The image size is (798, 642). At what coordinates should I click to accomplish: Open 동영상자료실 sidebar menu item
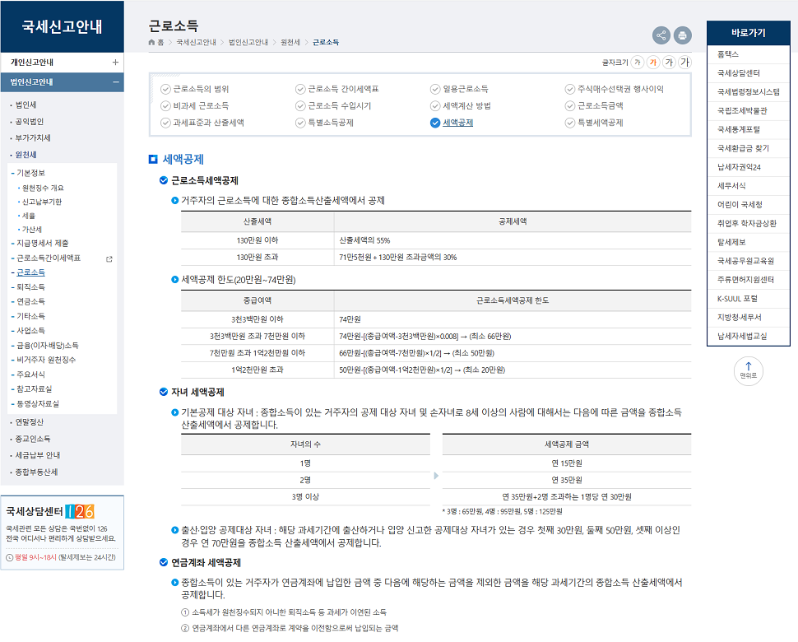tap(38, 404)
